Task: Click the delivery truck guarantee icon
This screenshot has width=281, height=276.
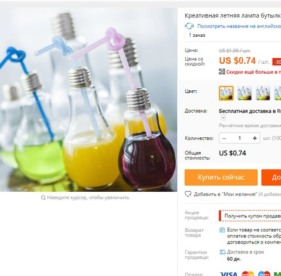Action: pyautogui.click(x=222, y=252)
